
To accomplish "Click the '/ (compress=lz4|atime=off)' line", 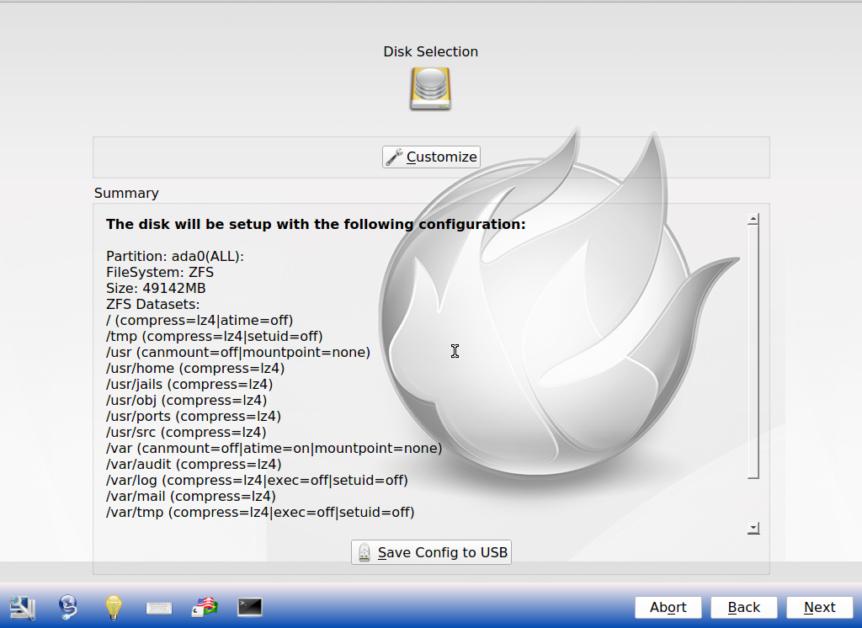I will point(200,320).
